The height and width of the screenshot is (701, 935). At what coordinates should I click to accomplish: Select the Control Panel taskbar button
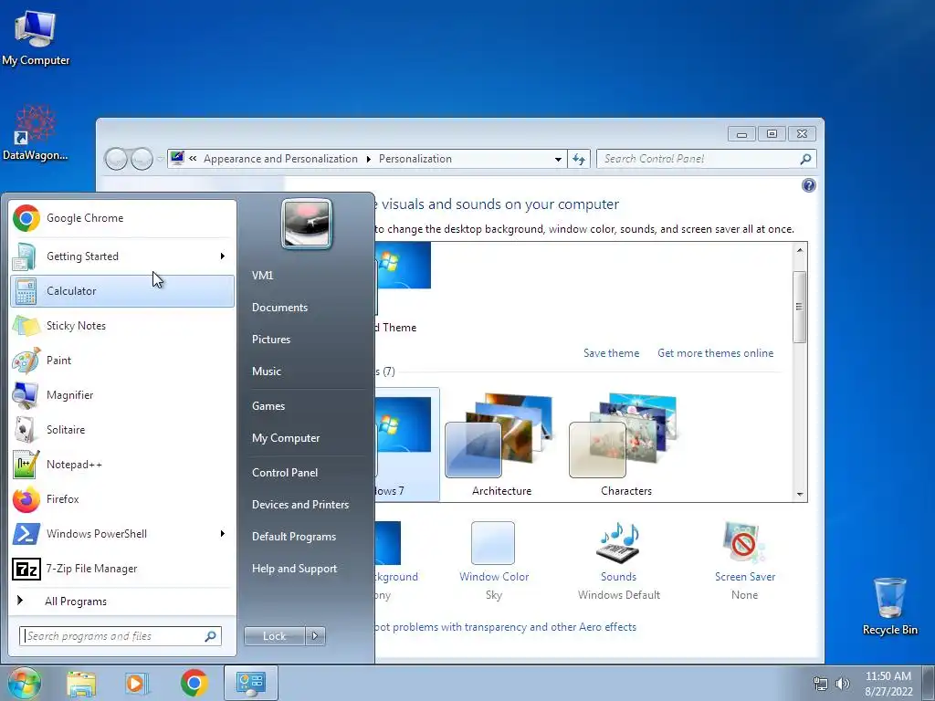tap(250, 683)
